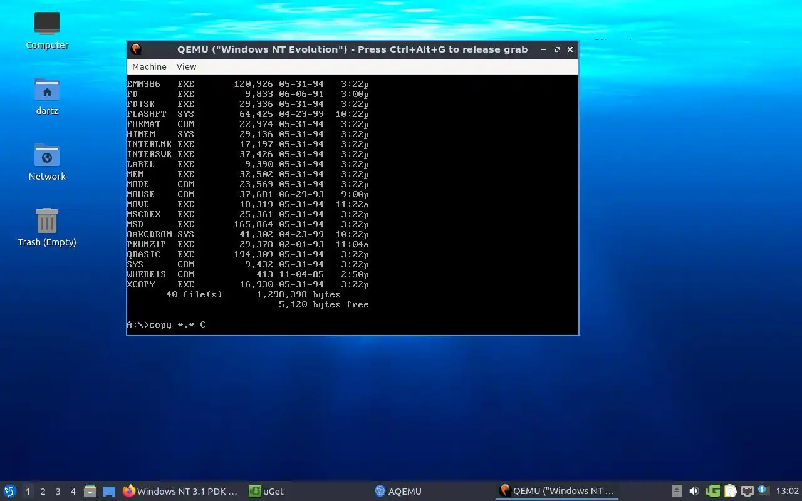Click the MEM EXE line
Image resolution: width=802 pixels, height=501 pixels.
pos(248,174)
